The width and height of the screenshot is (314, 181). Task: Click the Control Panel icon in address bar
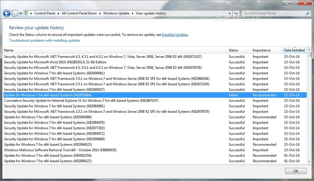(x=26, y=13)
